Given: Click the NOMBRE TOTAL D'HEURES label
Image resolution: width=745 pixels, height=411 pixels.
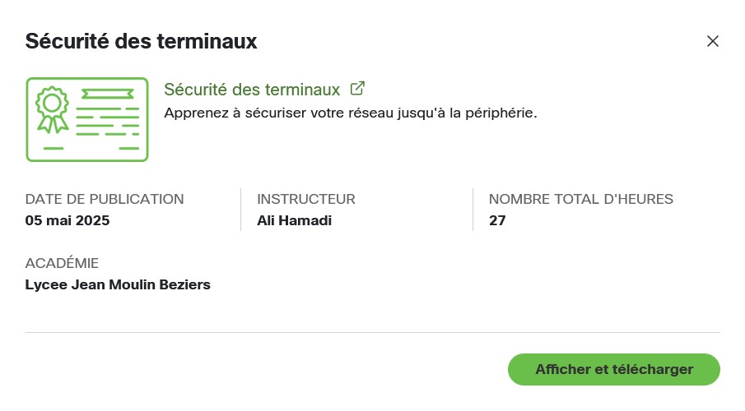Looking at the screenshot, I should pos(581,199).
